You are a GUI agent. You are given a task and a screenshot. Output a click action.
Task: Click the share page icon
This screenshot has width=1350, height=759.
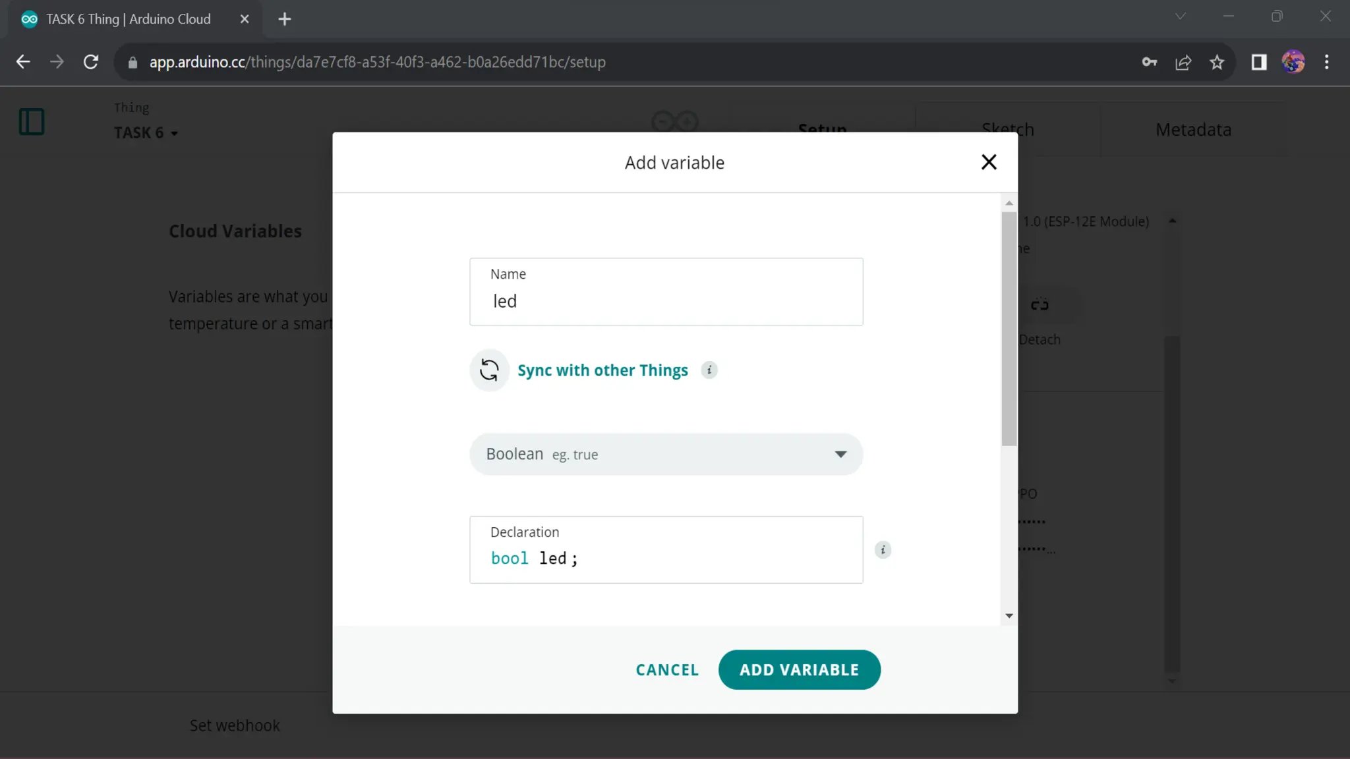pyautogui.click(x=1183, y=62)
